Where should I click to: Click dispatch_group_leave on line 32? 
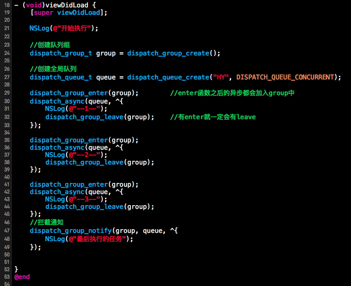tap(84, 117)
